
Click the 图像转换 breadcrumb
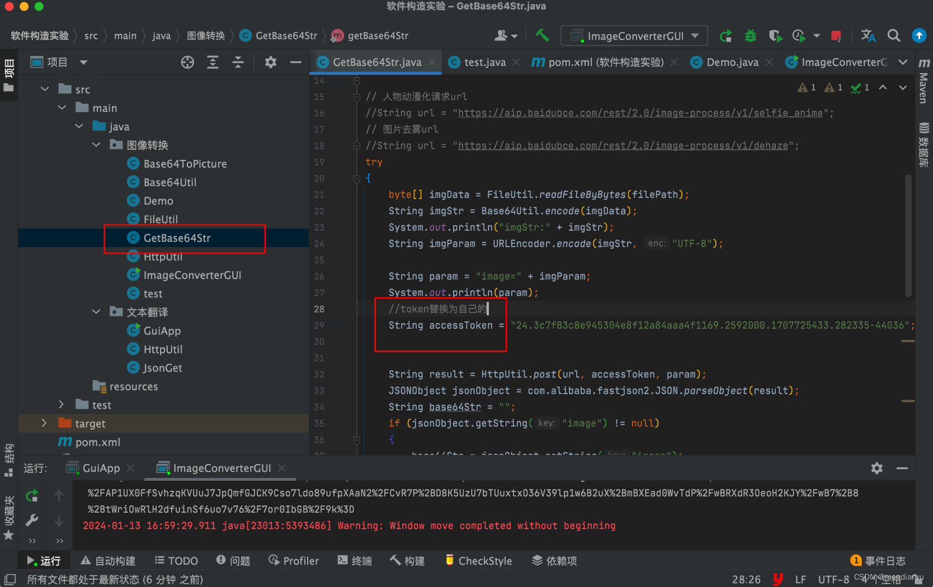pyautogui.click(x=205, y=36)
